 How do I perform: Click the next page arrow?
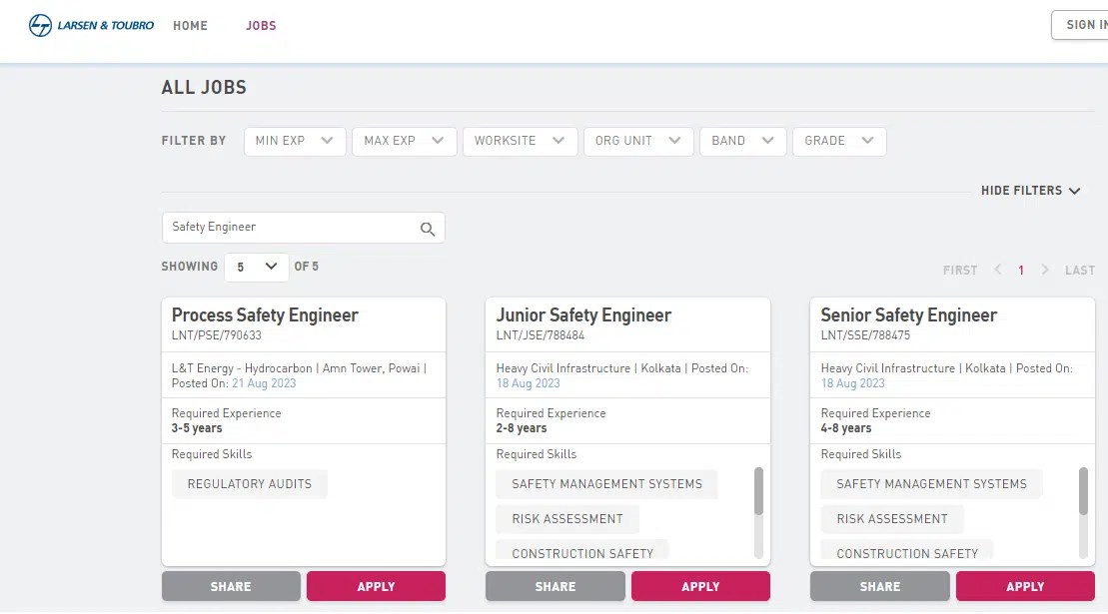point(1045,270)
